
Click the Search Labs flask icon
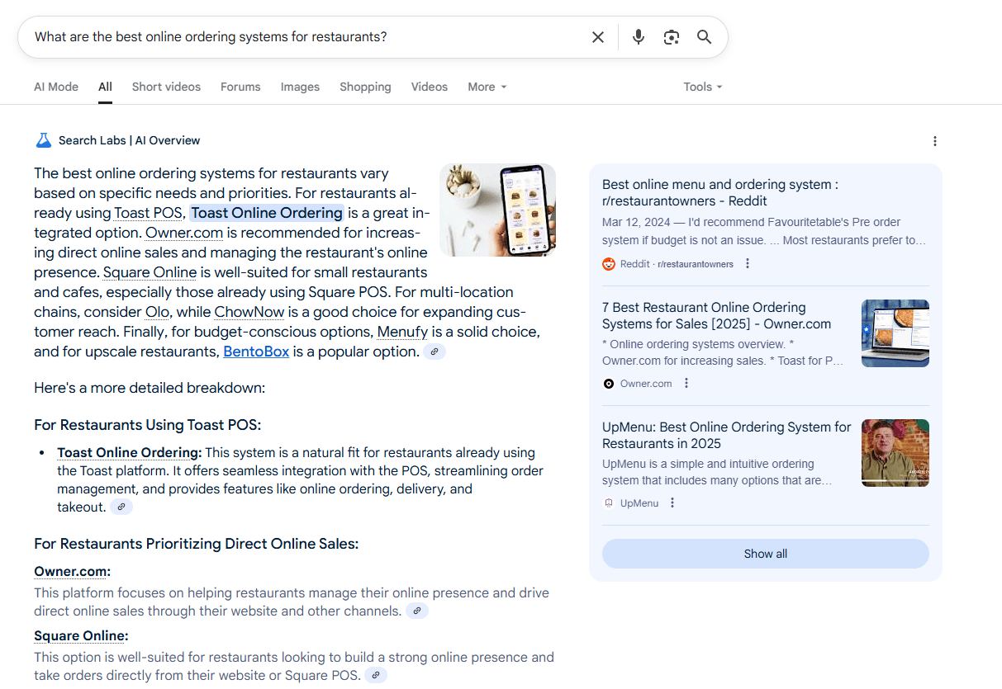pyautogui.click(x=44, y=140)
